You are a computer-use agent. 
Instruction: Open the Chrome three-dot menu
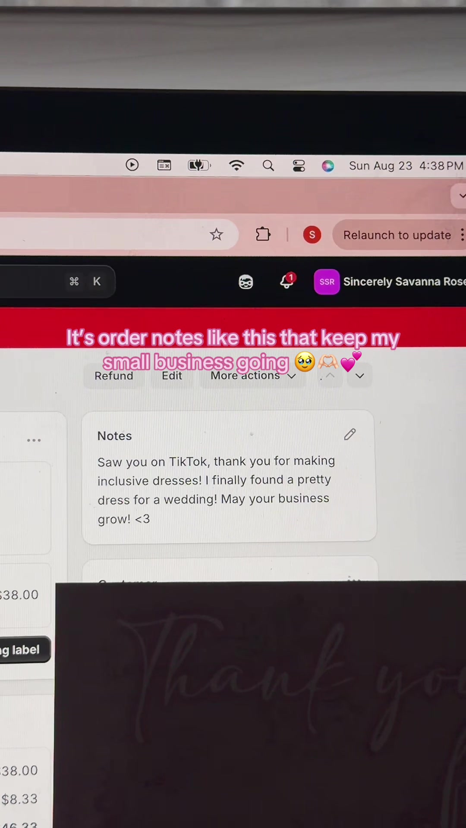click(462, 235)
